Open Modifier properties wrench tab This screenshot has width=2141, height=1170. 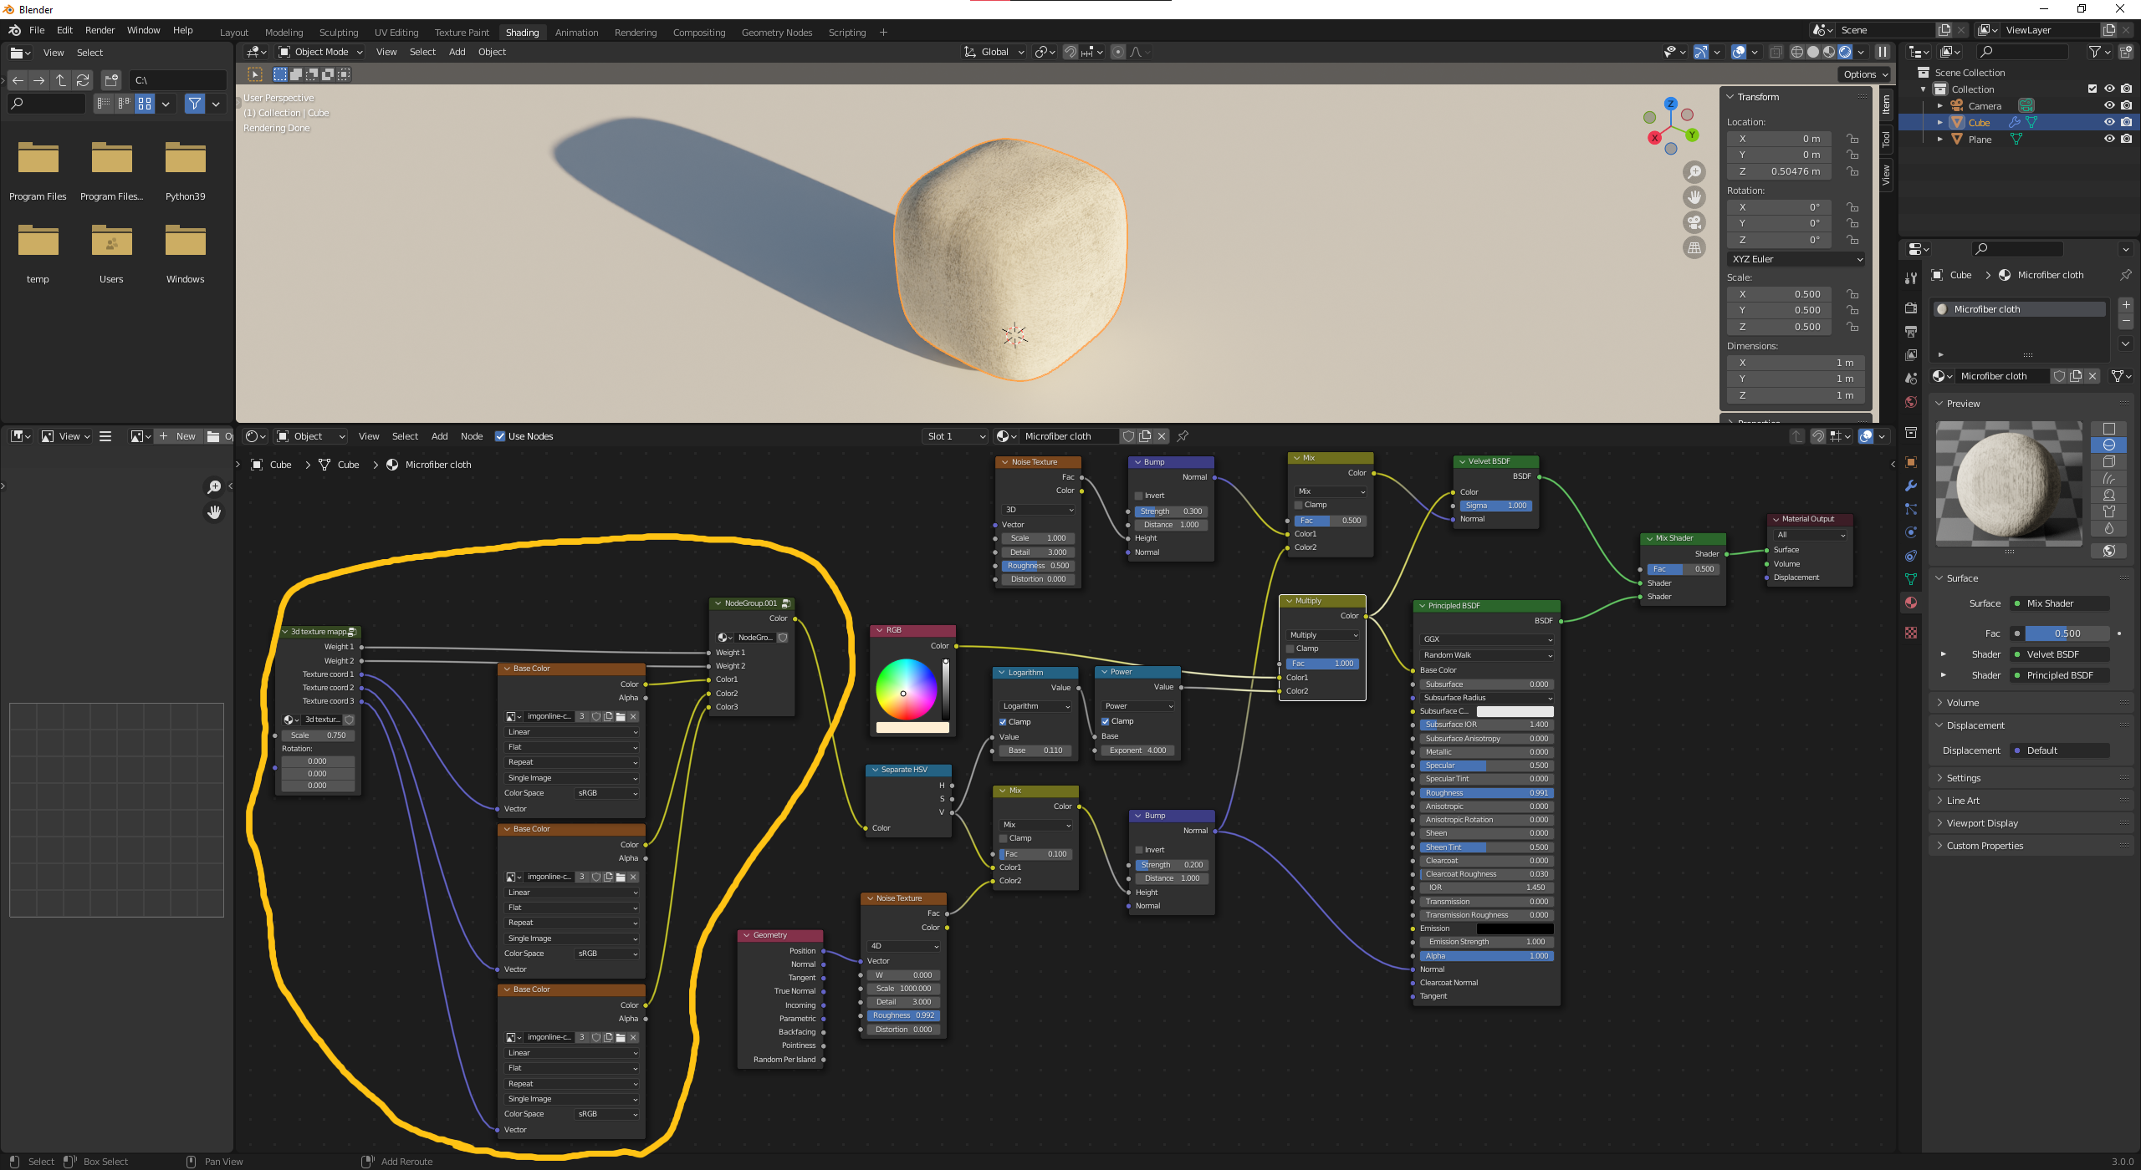(1911, 486)
